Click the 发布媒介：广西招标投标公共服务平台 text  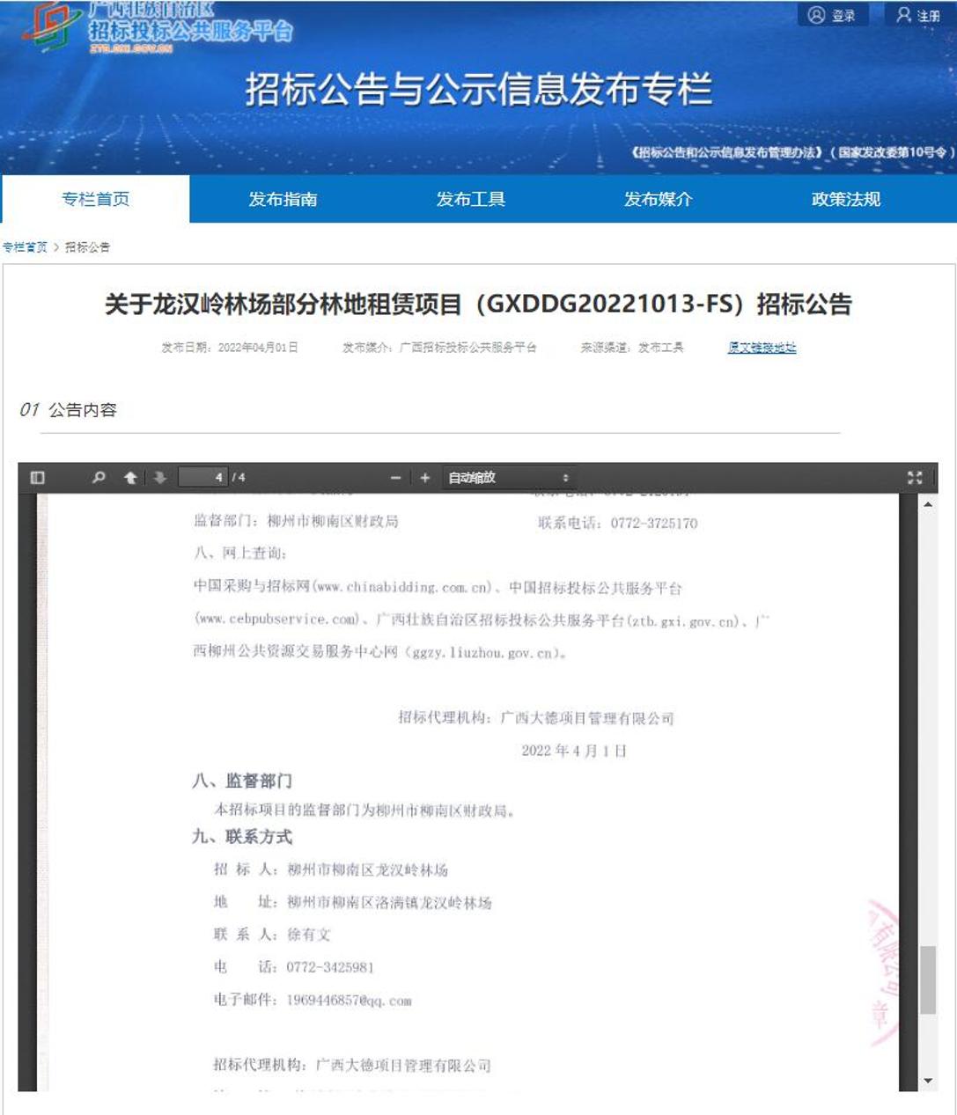(x=439, y=348)
